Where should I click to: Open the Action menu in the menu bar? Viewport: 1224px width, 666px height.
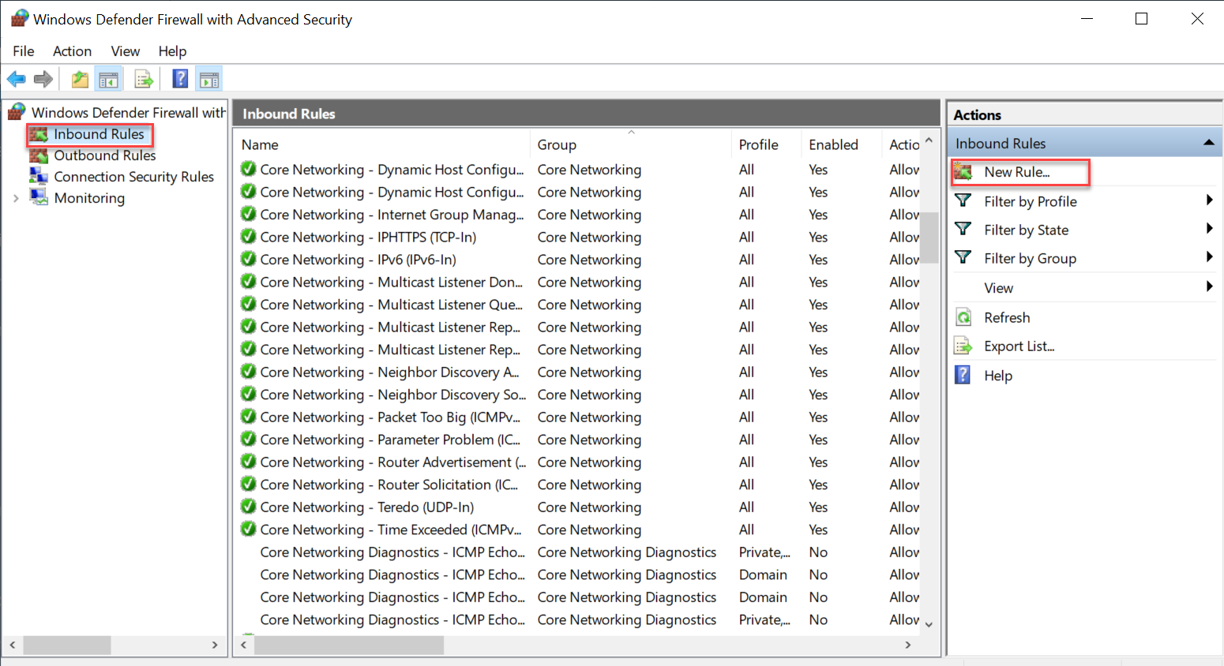[72, 51]
